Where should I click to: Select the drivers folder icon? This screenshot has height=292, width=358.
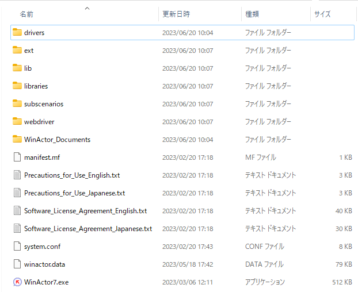[17, 33]
